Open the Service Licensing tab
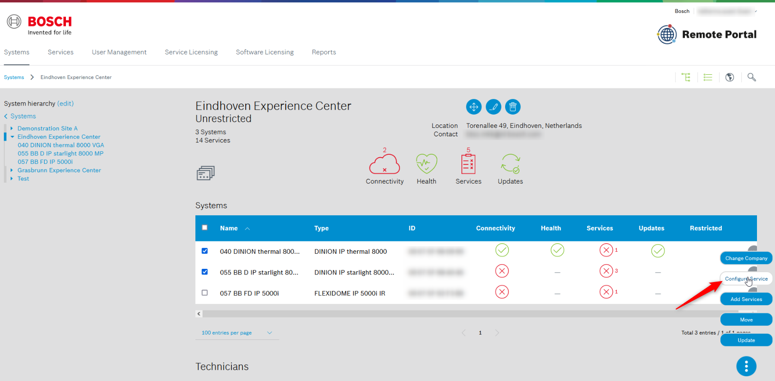 pos(191,52)
